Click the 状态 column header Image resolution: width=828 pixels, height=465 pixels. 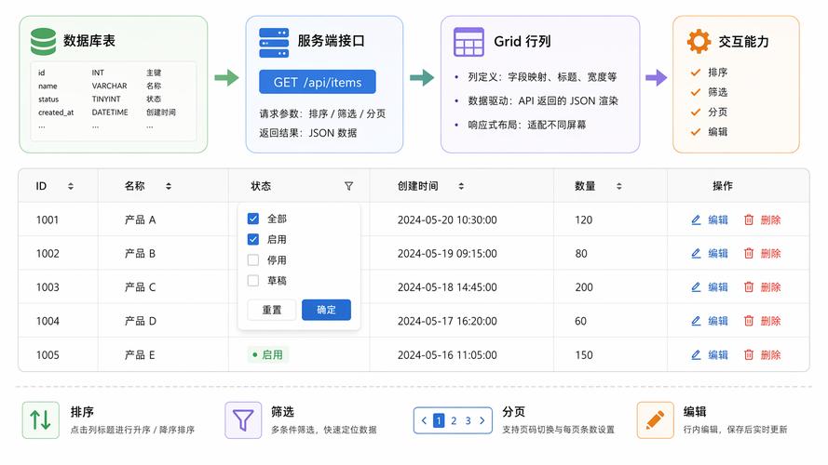click(x=261, y=186)
